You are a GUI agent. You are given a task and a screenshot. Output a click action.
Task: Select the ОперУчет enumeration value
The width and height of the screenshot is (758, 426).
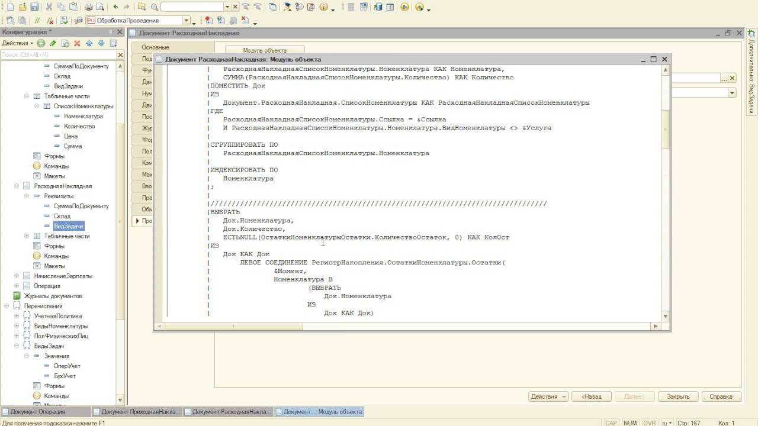(67, 366)
